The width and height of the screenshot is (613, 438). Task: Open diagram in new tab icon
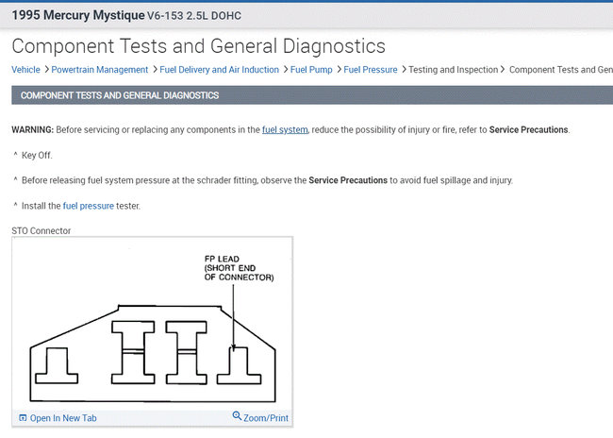pos(23,418)
